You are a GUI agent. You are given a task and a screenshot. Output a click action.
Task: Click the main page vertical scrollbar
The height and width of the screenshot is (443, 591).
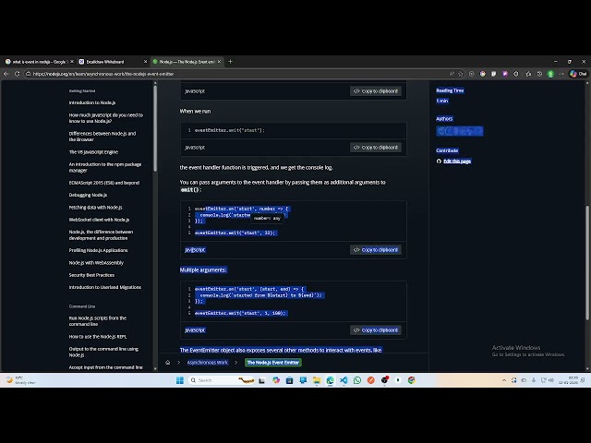tap(587, 263)
